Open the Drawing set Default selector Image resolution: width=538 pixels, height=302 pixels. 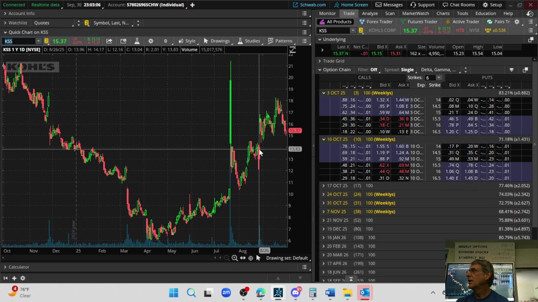(287, 258)
